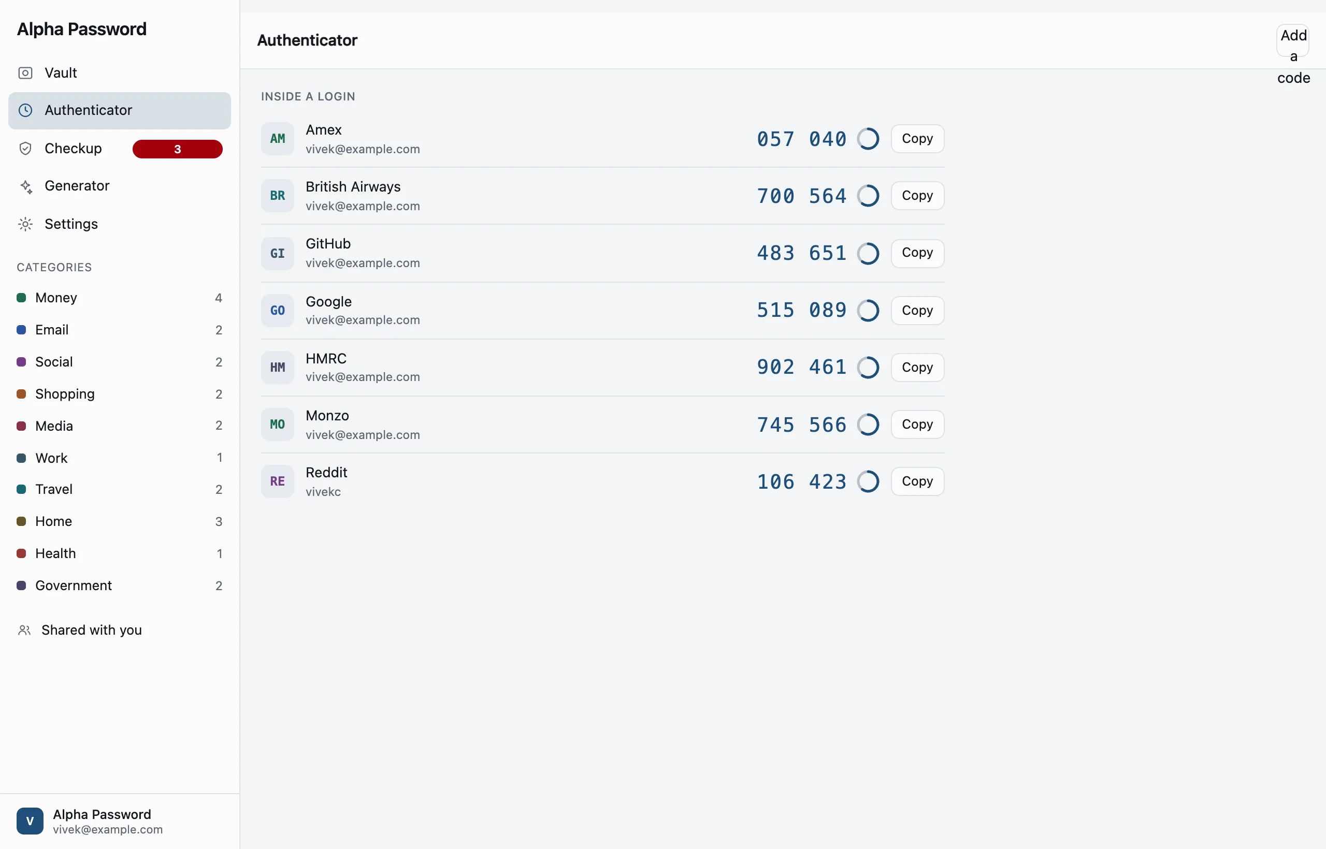Open Shared with you
Image resolution: width=1326 pixels, height=849 pixels.
pyautogui.click(x=120, y=630)
